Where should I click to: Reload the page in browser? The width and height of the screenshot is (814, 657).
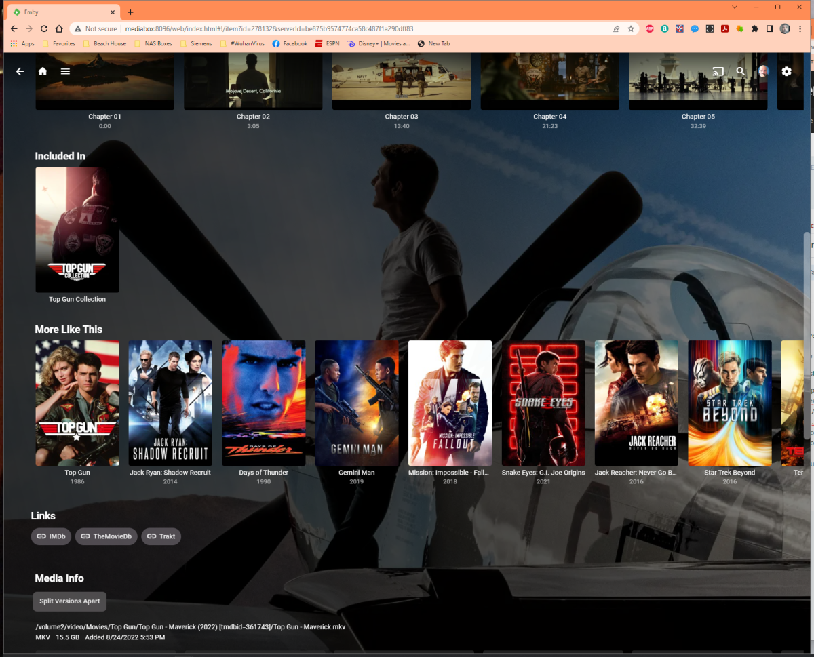coord(44,29)
